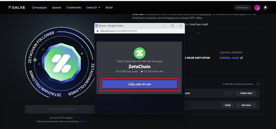
Task: Click the Follow Now button
Action: (x=246, y=93)
